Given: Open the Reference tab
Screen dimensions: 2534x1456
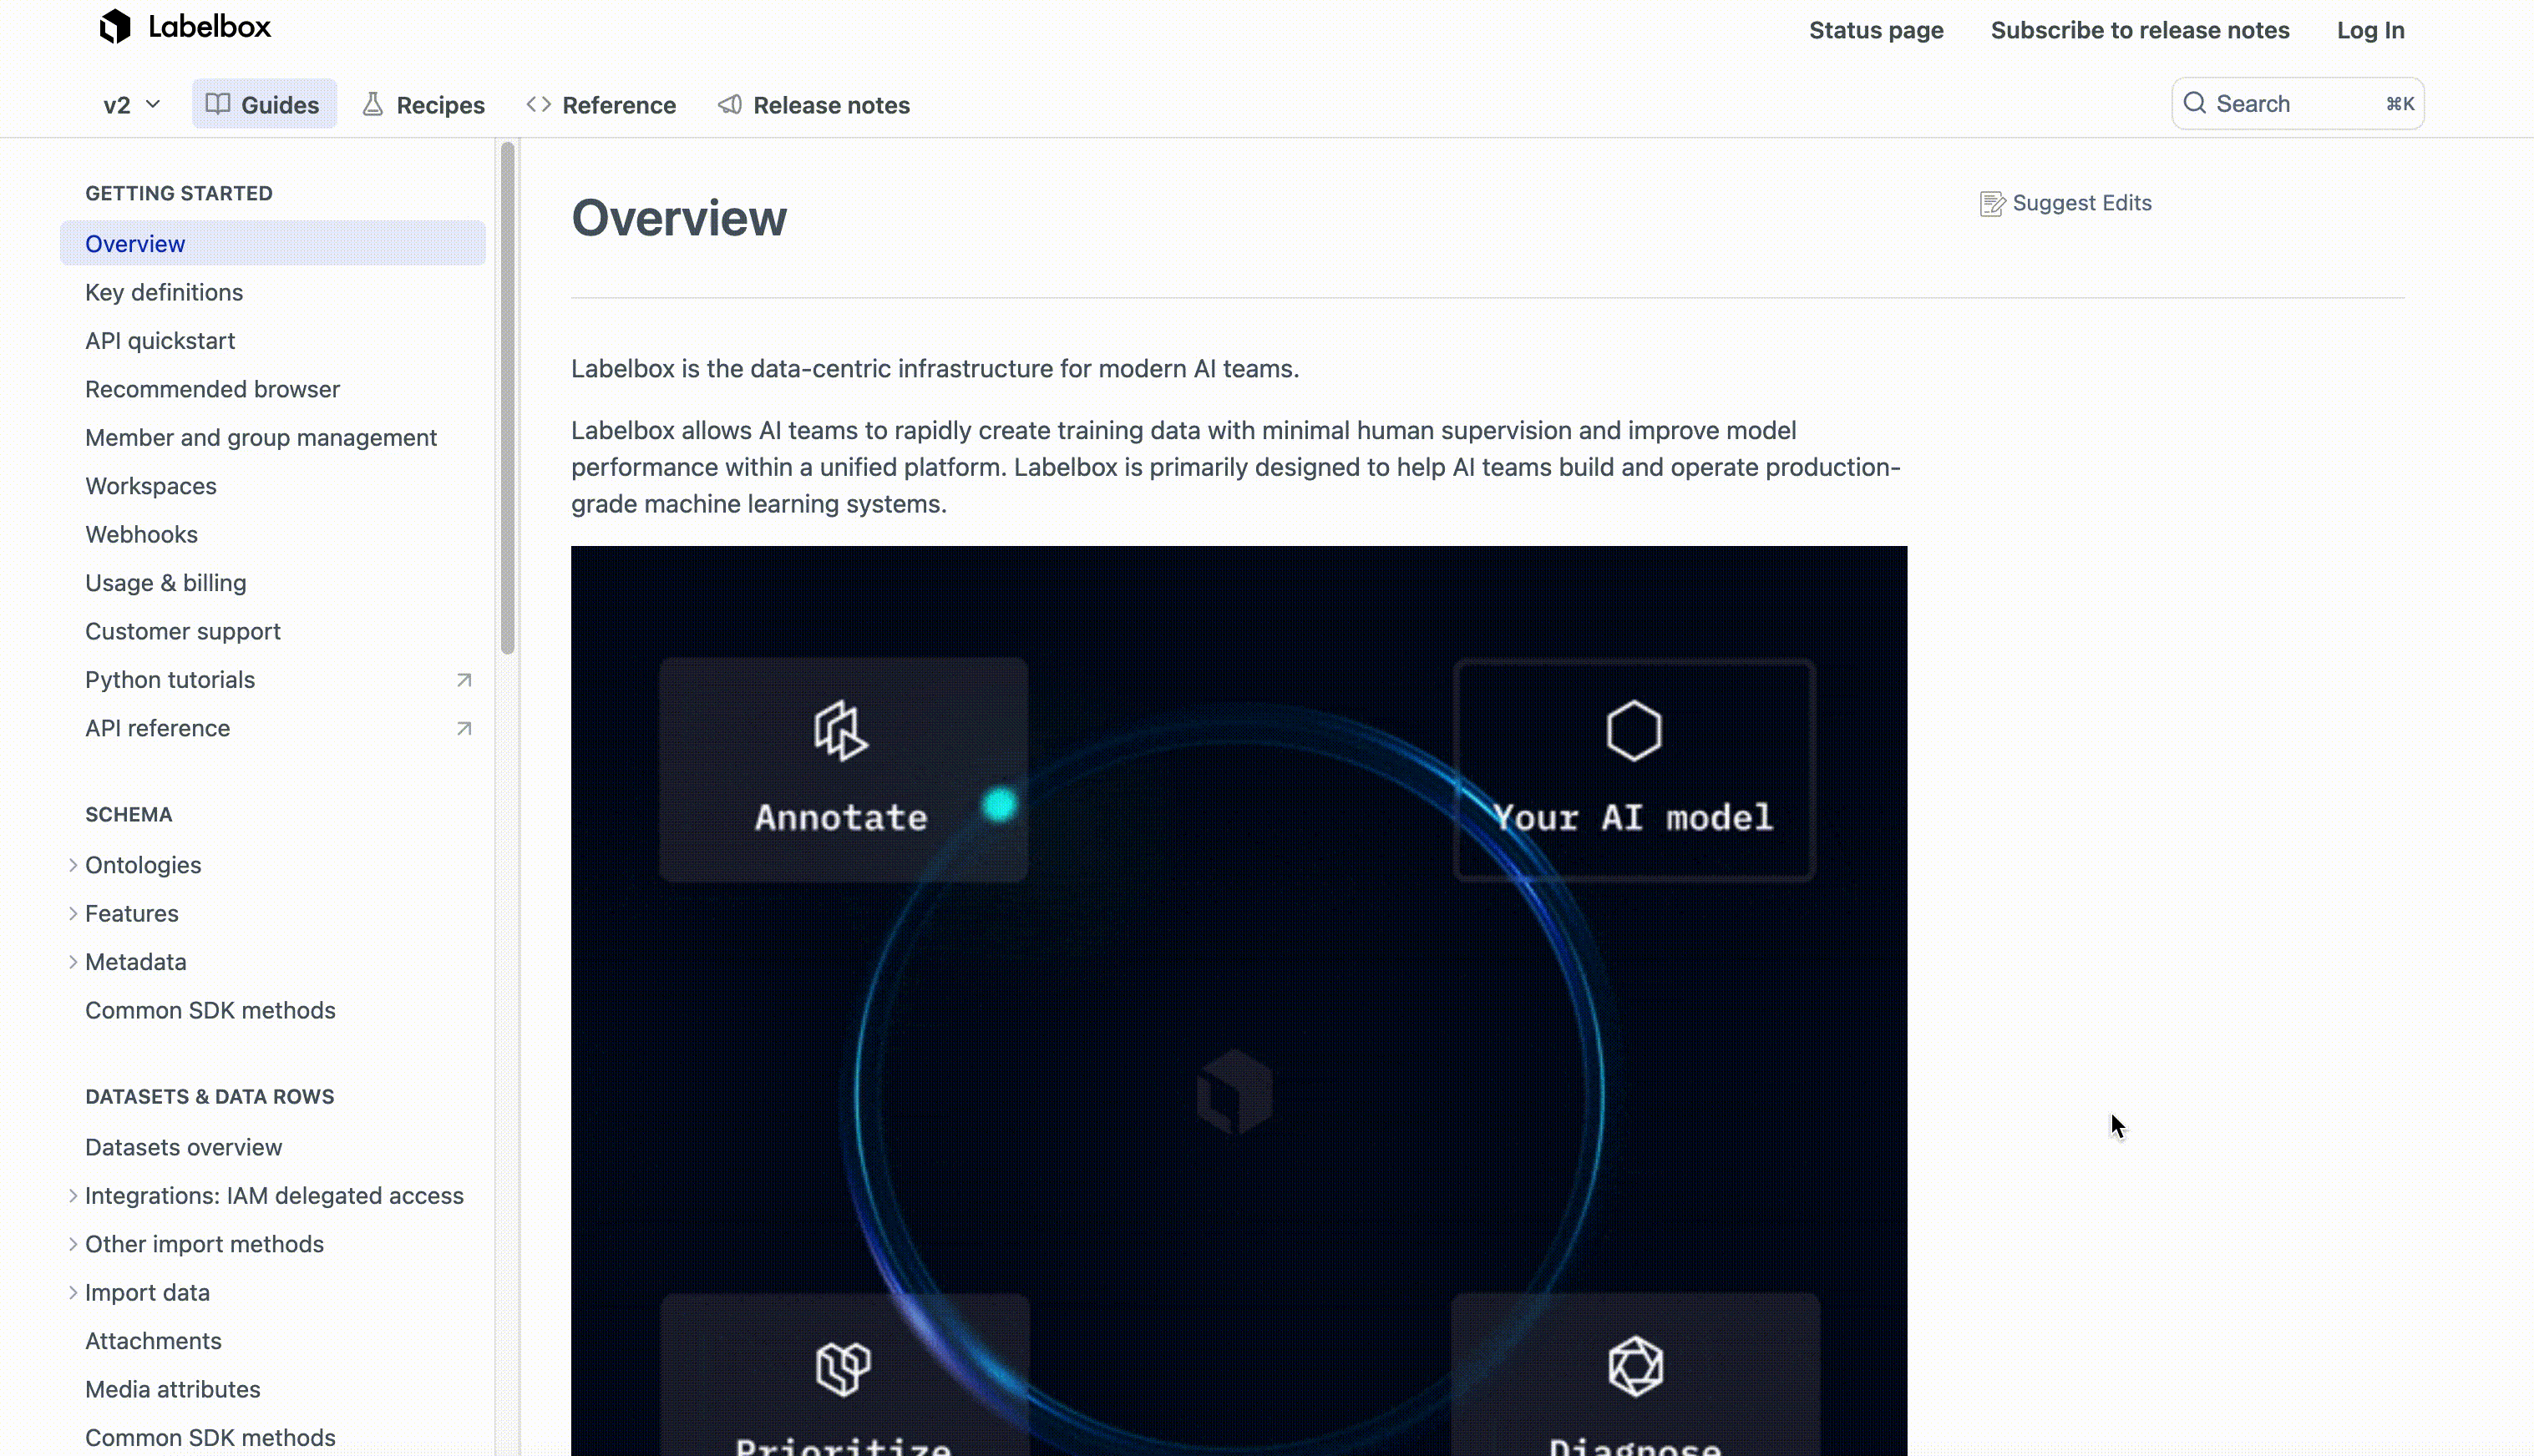Looking at the screenshot, I should point(601,104).
